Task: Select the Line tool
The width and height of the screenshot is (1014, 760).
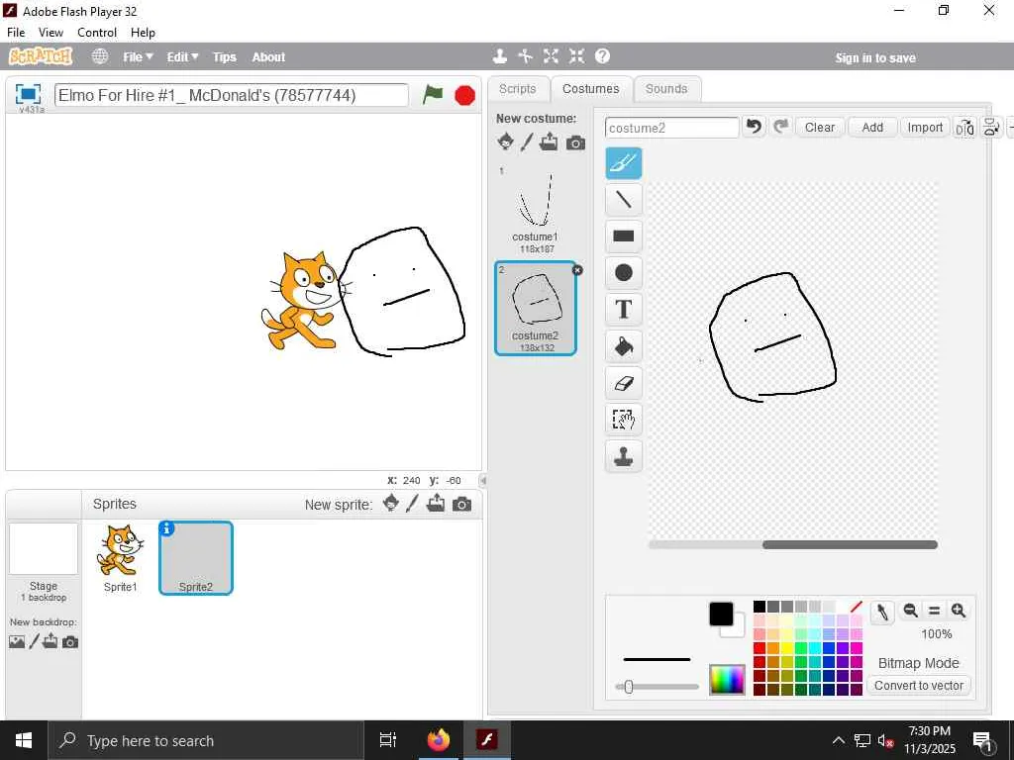Action: click(624, 199)
